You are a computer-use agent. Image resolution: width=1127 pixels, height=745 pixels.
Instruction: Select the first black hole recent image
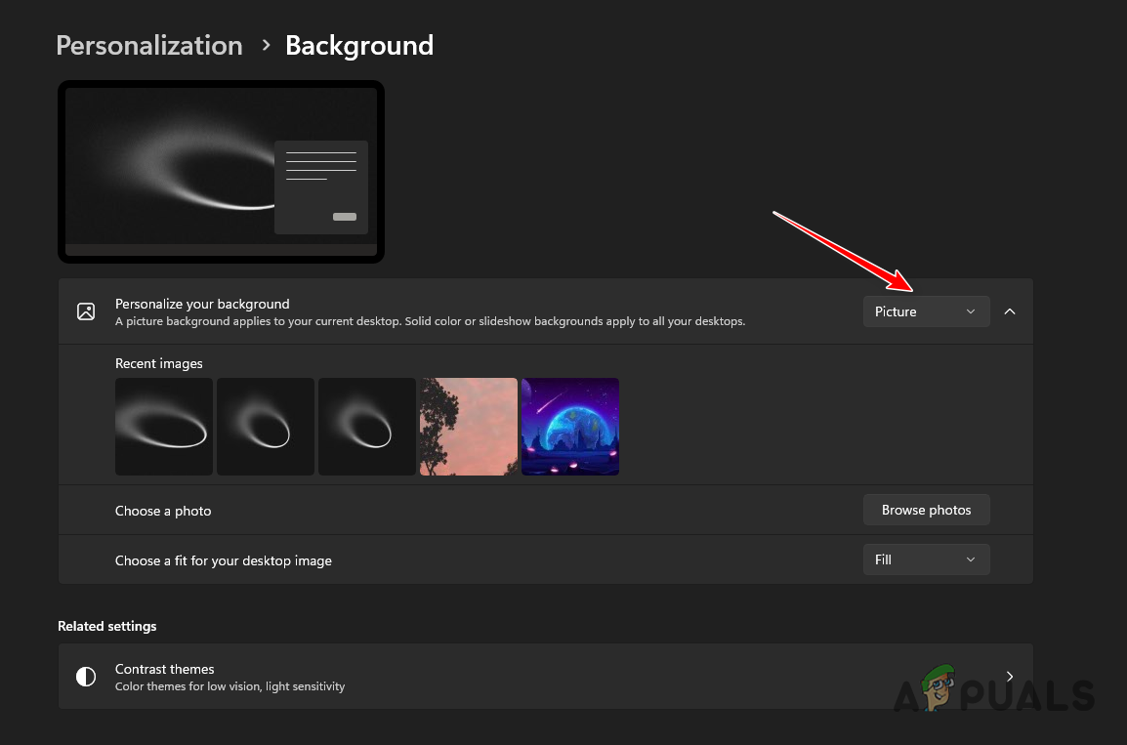(163, 427)
